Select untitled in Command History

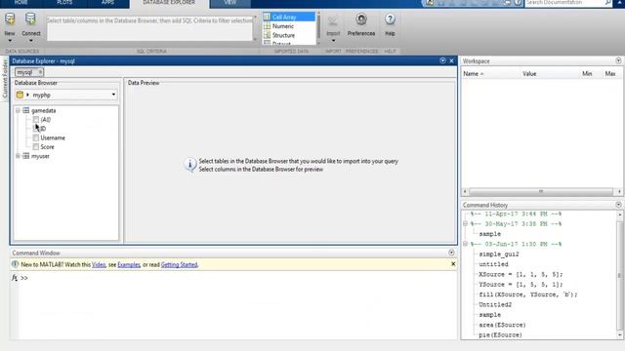click(493, 264)
